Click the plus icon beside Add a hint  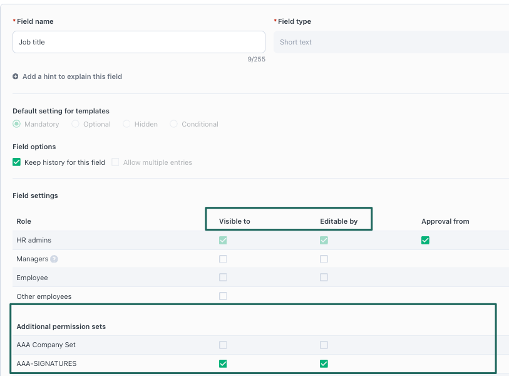click(16, 76)
